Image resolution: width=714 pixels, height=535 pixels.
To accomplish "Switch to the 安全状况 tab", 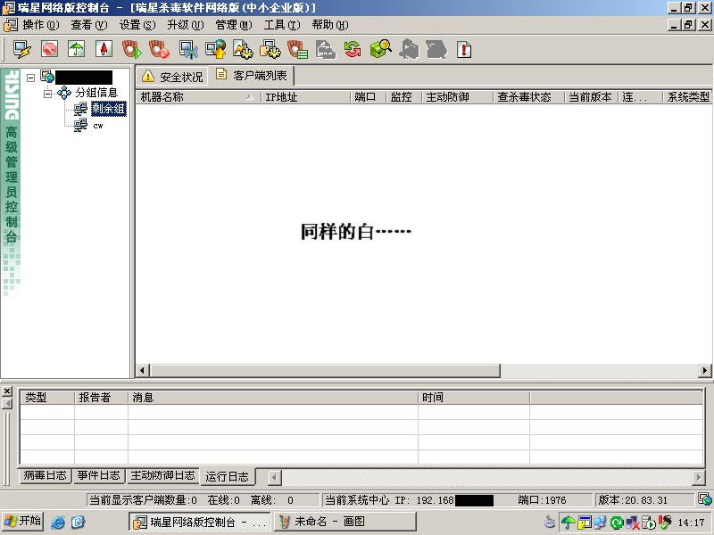I will (x=172, y=77).
